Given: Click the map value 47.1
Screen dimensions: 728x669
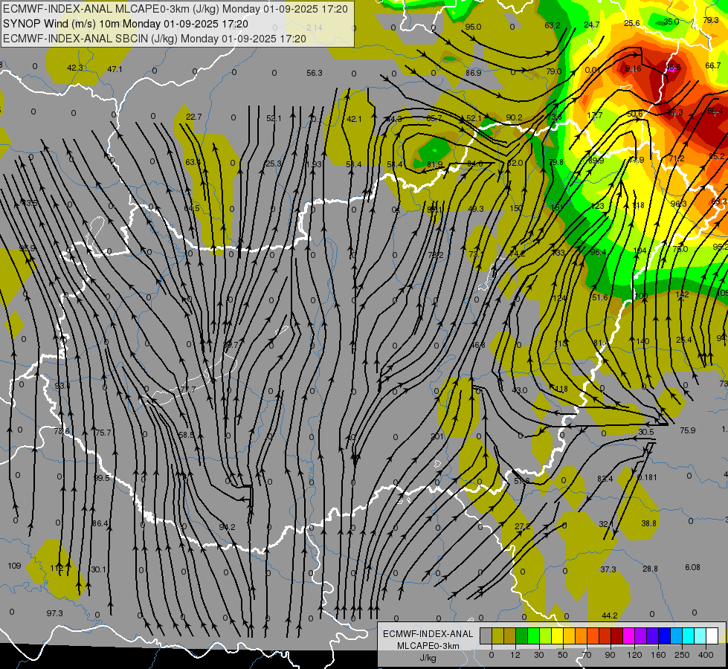Looking at the screenshot, I should pyautogui.click(x=115, y=69).
